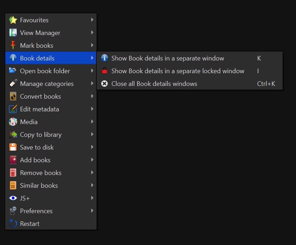
Task: Open the Open book folder entry
Action: [x=45, y=71]
